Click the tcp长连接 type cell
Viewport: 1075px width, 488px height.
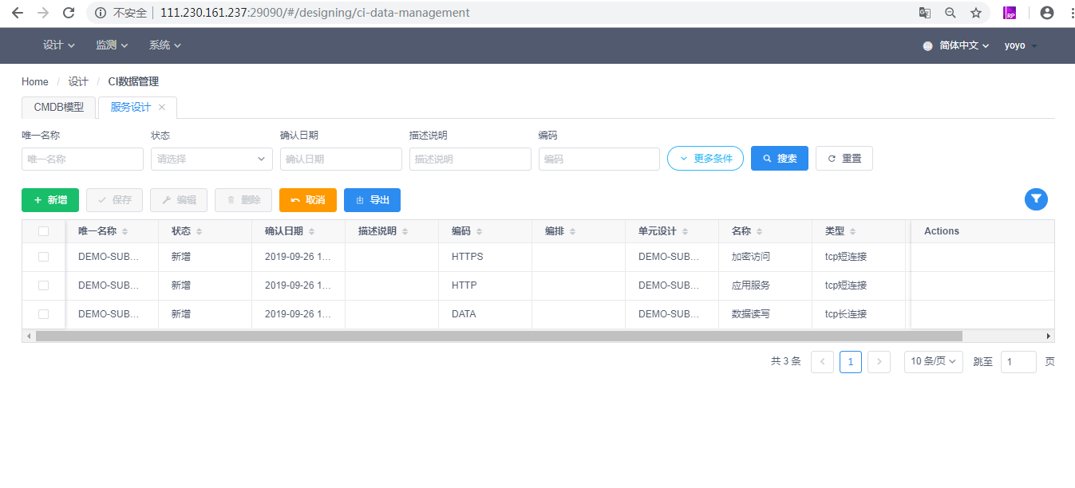point(846,314)
